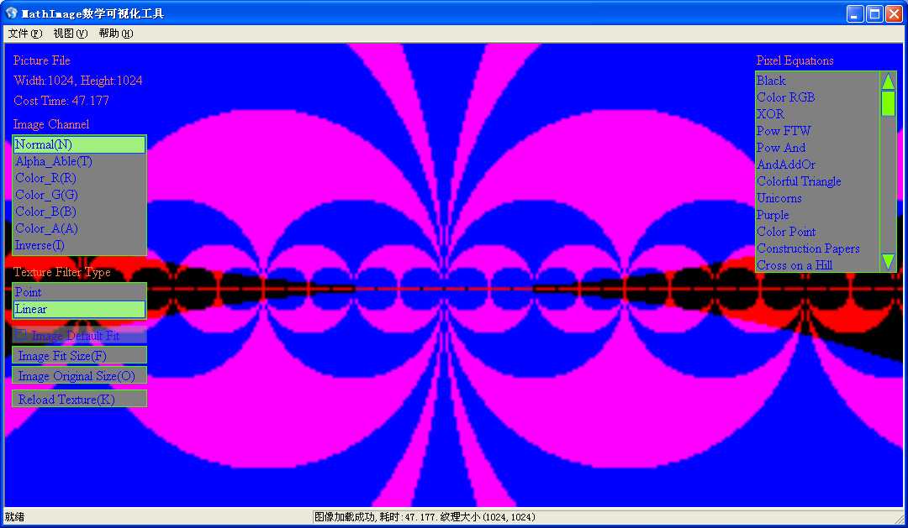Screen dimensions: 908x528
Task: Click the Pixel Equations scrollbar thumb
Action: pyautogui.click(x=888, y=103)
